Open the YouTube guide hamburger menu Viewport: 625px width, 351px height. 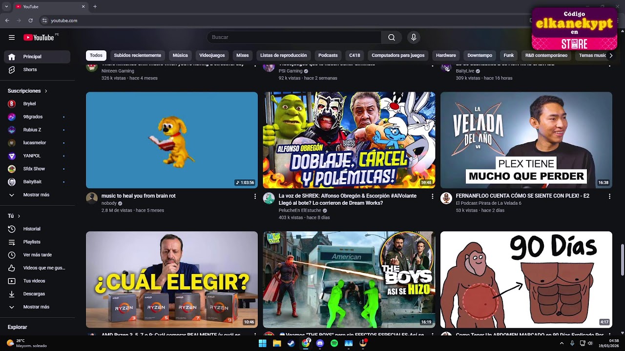coord(12,38)
